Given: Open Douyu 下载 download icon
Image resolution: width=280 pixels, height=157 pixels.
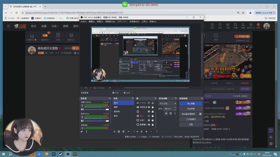Looking at the screenshot, I should (228, 26).
